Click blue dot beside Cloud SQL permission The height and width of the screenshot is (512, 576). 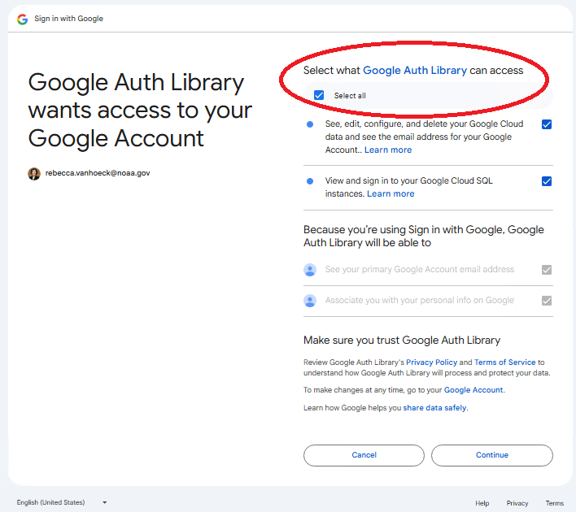tap(310, 181)
